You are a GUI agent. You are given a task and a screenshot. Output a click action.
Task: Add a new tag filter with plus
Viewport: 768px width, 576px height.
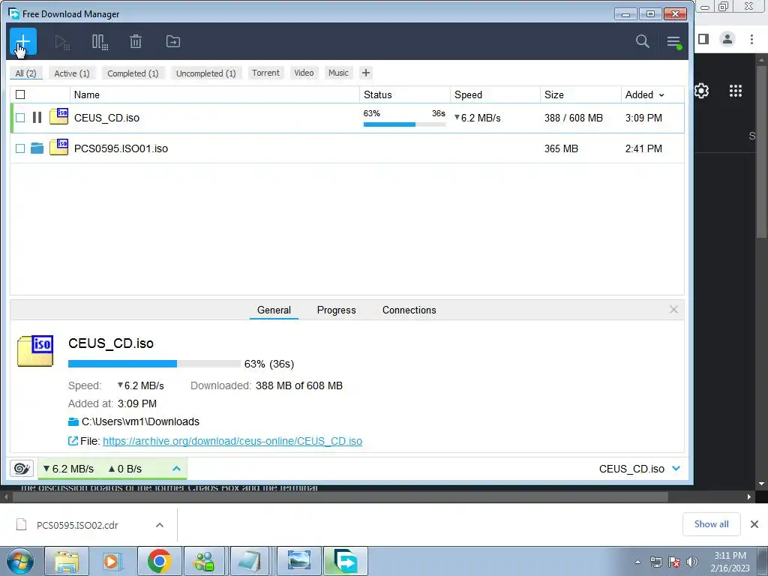click(x=366, y=73)
